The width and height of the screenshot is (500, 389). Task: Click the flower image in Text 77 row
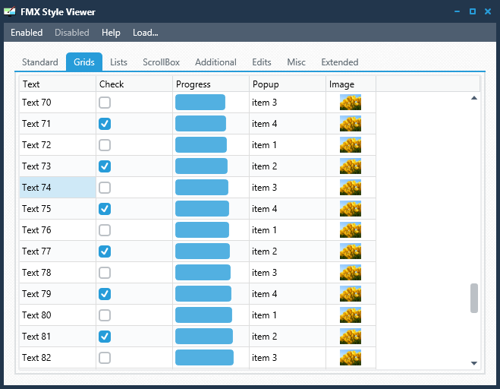tap(351, 251)
